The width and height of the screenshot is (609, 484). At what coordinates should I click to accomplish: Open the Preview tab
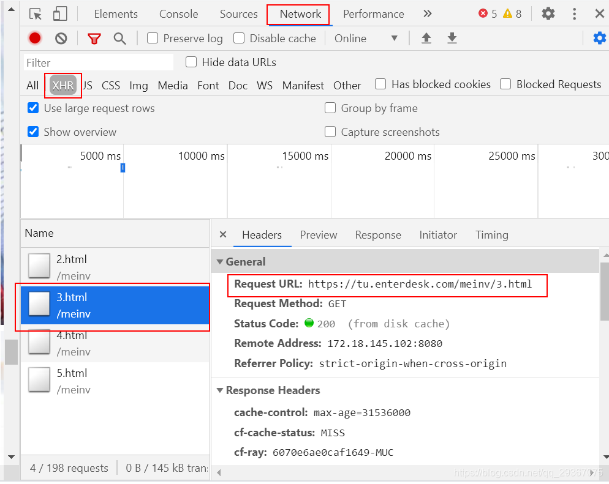coord(319,235)
